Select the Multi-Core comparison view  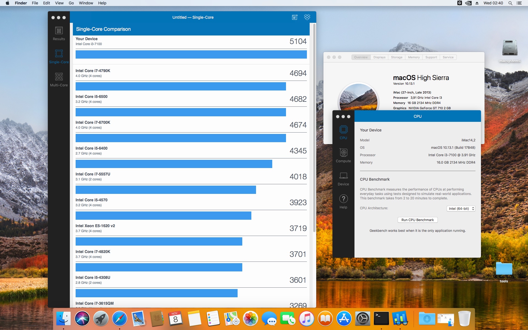59,79
